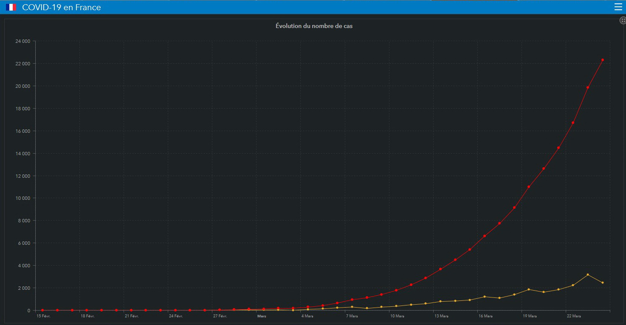Viewport: 626px width, 325px height.
Task: Click x-axis date label '10 Mars'
Action: (x=397, y=316)
